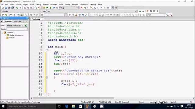
Task: Stop the debugger
Action: pyautogui.click(x=108, y=8)
